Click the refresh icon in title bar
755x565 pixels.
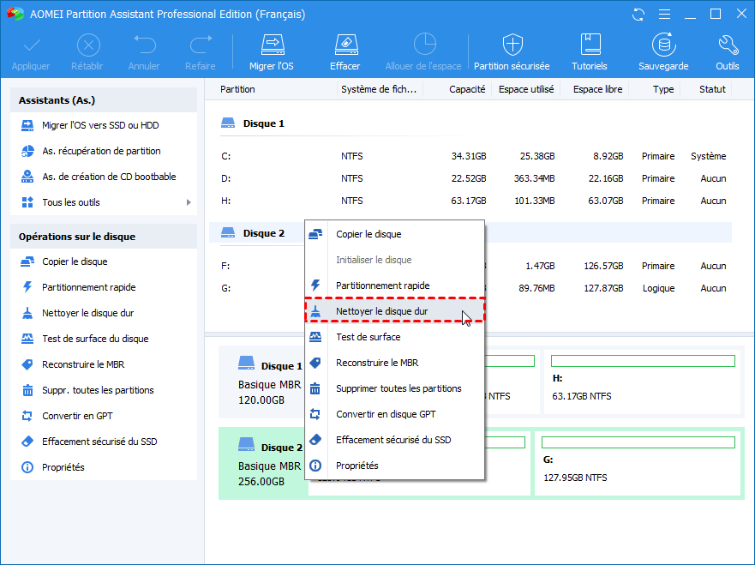pos(638,15)
